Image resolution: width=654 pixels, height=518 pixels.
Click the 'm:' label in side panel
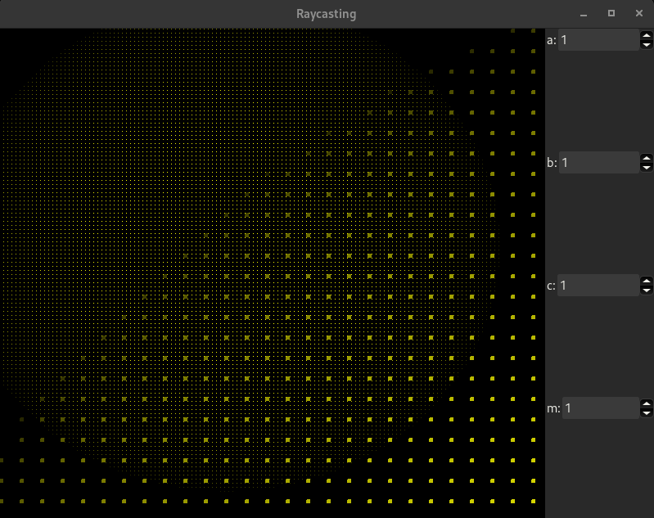[x=553, y=408]
